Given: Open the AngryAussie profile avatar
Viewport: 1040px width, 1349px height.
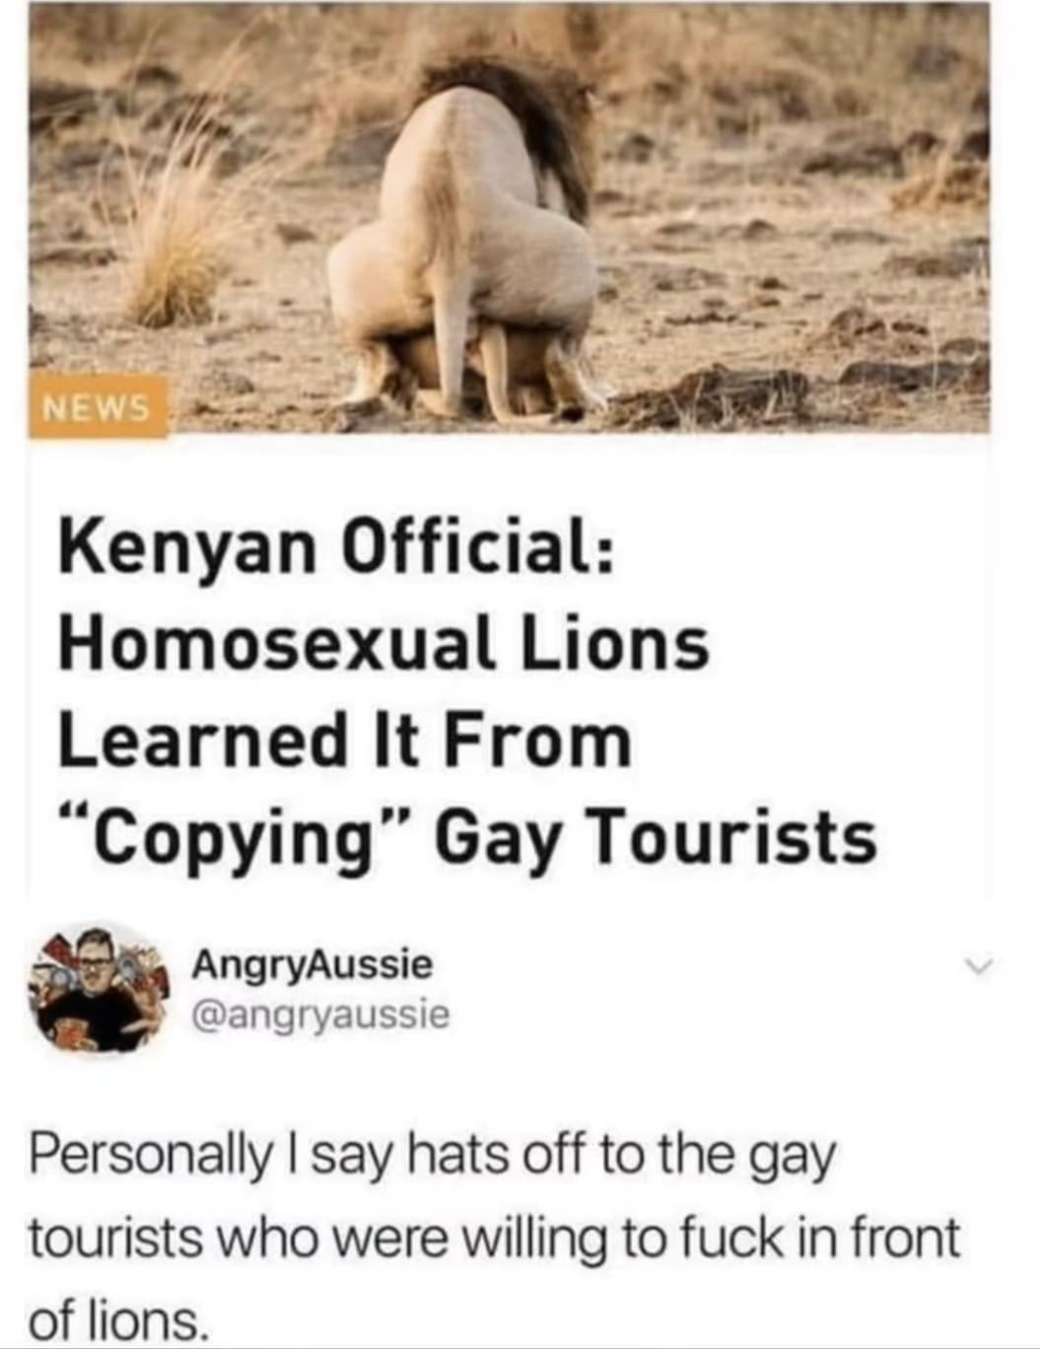Looking at the screenshot, I should [96, 989].
